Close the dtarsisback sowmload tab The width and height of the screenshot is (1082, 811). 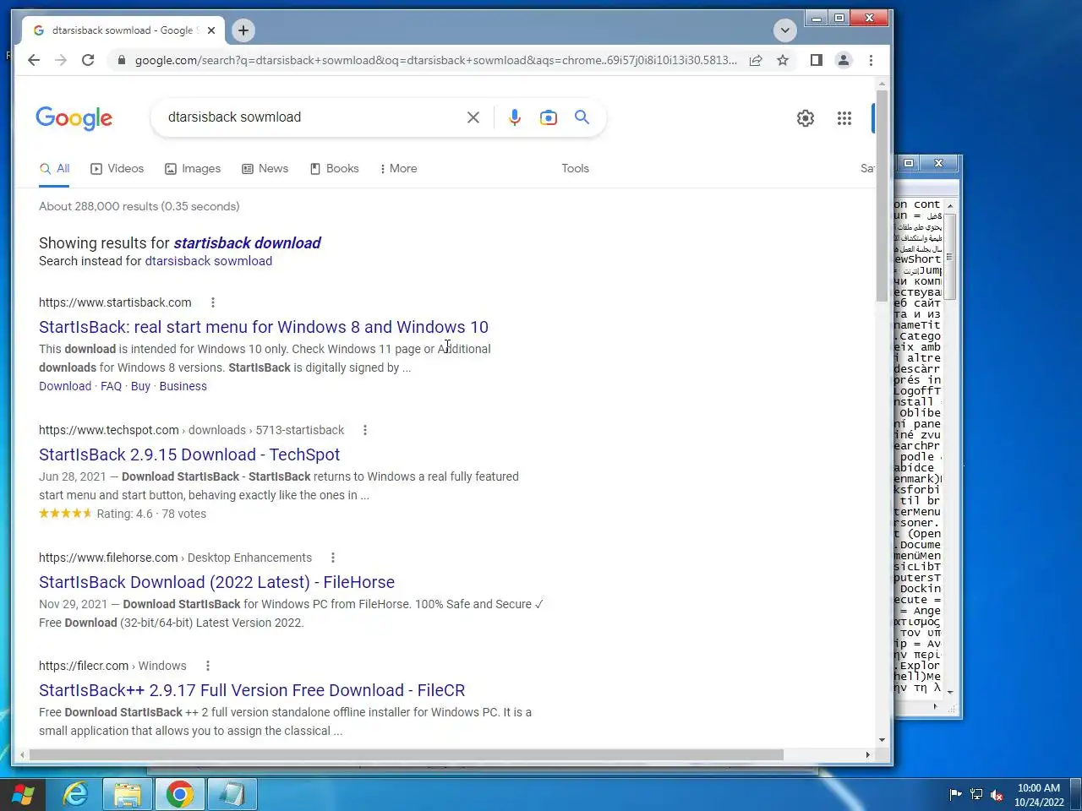[211, 30]
